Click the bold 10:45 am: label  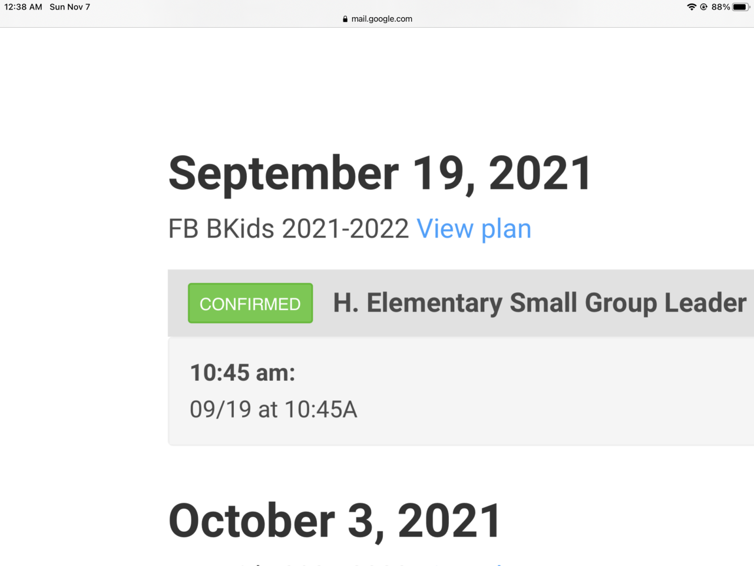[x=243, y=373]
